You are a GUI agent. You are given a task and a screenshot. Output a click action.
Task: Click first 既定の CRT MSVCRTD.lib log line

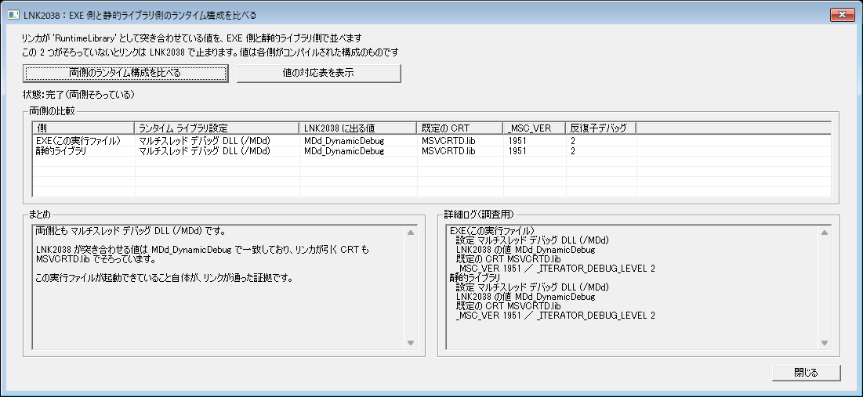point(508,258)
